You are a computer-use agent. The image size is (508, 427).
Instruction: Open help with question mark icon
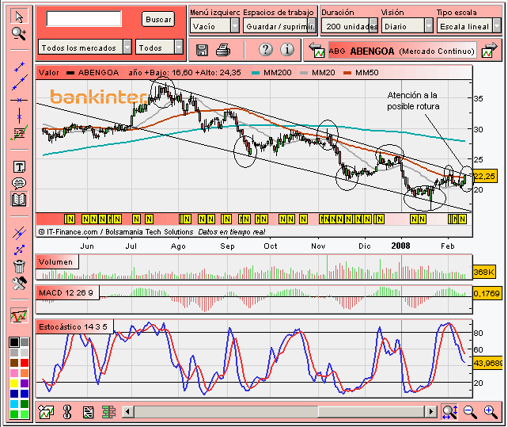point(266,50)
